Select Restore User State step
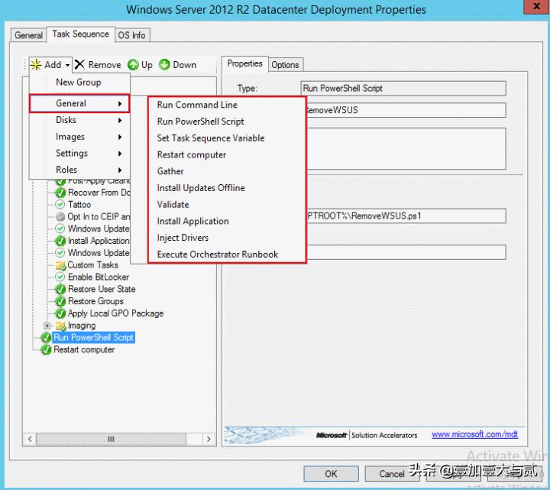Screen dimensions: 550x490 coord(102,289)
